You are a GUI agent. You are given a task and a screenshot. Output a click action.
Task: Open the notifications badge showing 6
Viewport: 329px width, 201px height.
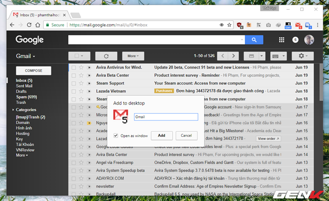(296, 39)
